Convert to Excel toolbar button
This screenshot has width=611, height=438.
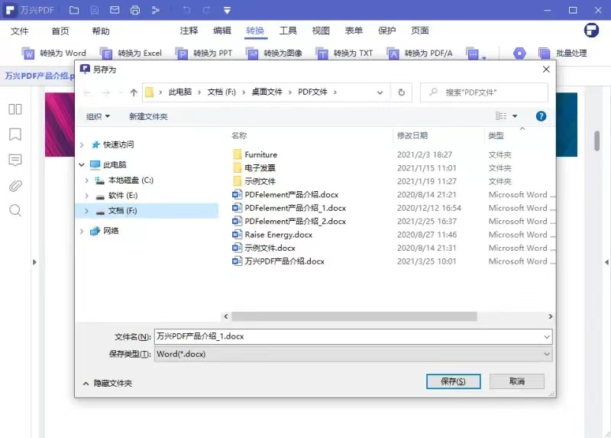pos(131,53)
